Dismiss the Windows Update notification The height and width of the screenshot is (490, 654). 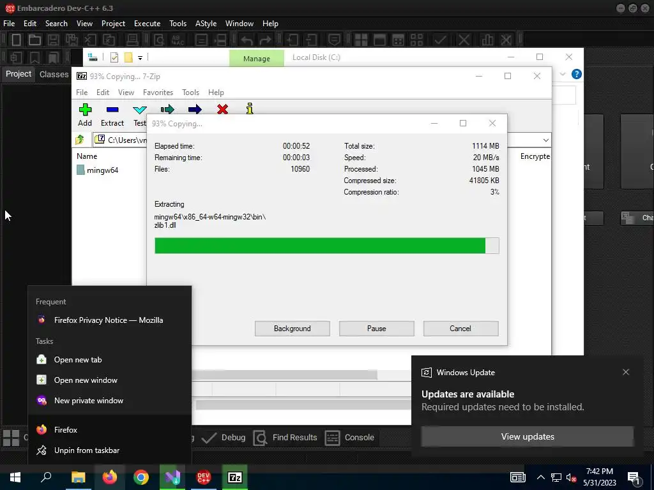pos(626,372)
